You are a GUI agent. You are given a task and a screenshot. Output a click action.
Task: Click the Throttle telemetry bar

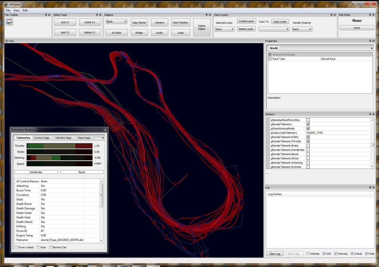tap(60, 146)
